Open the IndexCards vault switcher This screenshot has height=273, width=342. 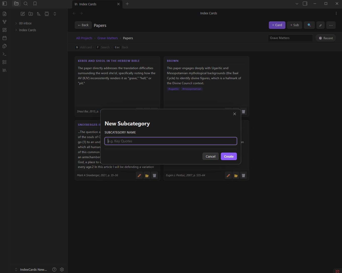(x=31, y=269)
